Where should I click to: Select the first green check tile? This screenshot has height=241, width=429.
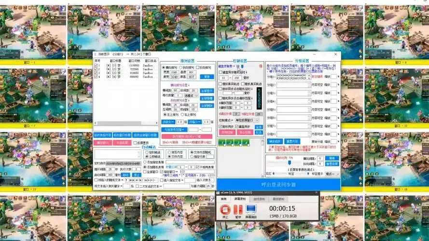222,143
